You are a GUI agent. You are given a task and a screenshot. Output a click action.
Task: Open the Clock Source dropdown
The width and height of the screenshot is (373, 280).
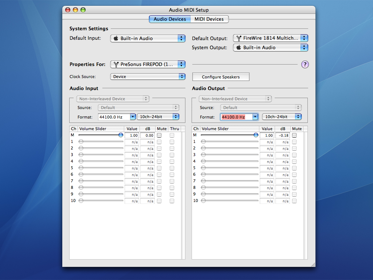click(148, 77)
